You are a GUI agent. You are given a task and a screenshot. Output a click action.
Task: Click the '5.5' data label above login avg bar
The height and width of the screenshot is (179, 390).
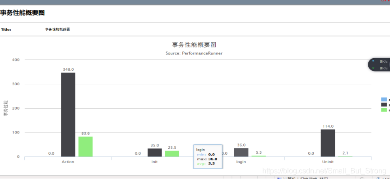[x=259, y=152]
